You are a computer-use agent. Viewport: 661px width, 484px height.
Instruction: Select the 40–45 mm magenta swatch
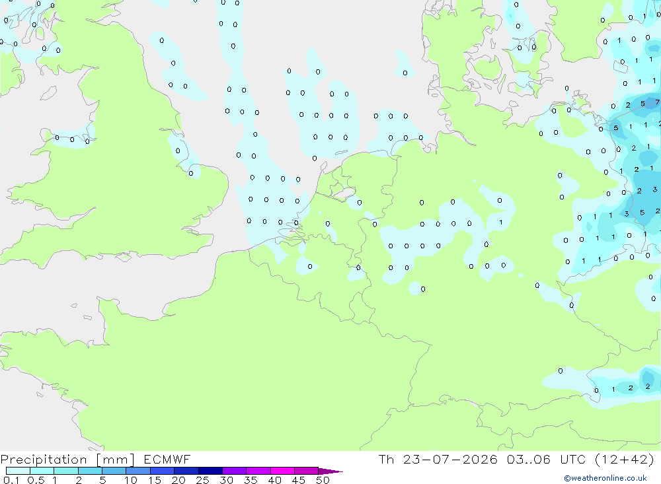[x=282, y=471]
